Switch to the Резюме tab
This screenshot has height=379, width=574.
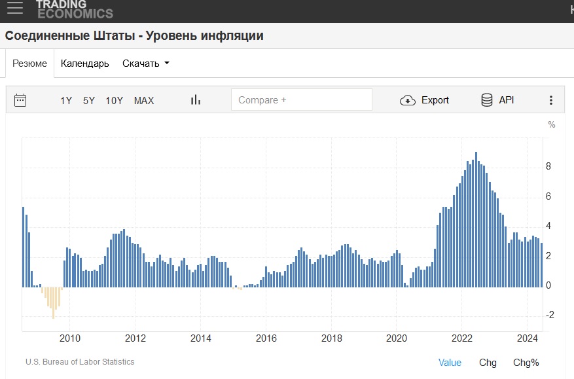(30, 63)
